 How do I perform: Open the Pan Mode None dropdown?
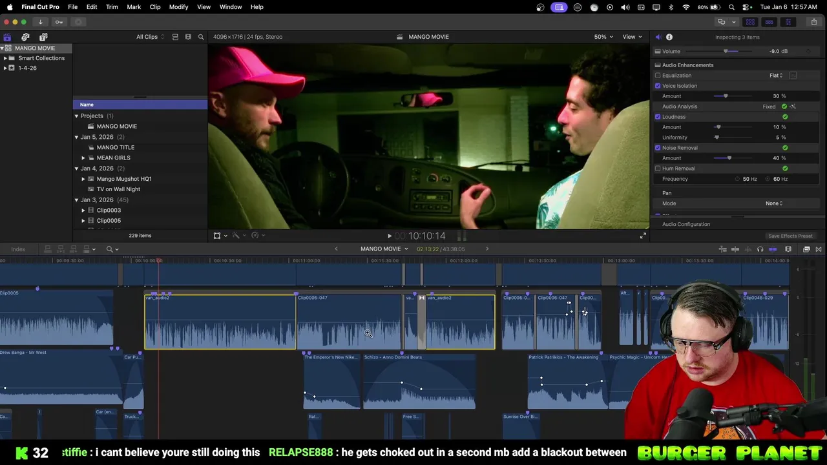pyautogui.click(x=774, y=203)
